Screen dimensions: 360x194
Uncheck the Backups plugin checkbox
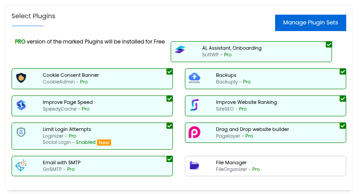tap(343, 71)
